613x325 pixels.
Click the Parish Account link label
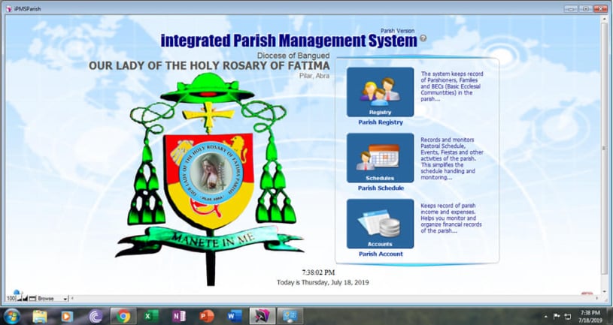[381, 254]
